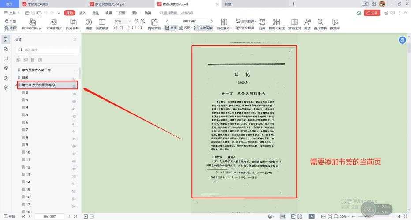Open the attachments paperclip icon in sidebar
This screenshot has height=220, width=411.
click(x=6, y=68)
